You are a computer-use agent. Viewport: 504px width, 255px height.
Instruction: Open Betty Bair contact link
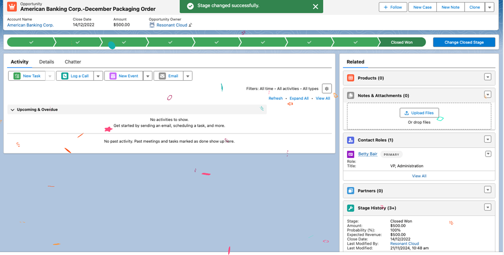click(x=367, y=154)
